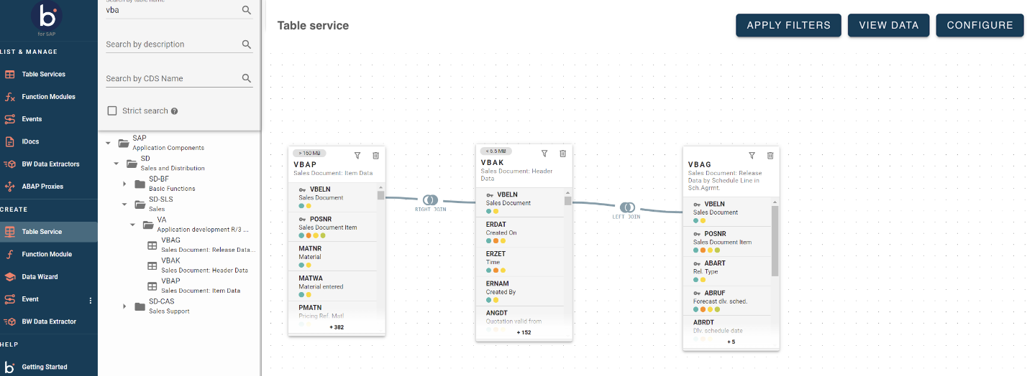The height and width of the screenshot is (376, 1027).
Task: Click the filter icon on VBAP table card
Action: point(357,155)
